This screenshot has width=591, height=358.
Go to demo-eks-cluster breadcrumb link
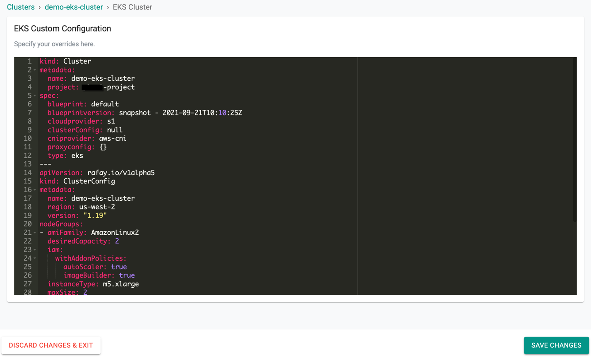click(x=74, y=7)
